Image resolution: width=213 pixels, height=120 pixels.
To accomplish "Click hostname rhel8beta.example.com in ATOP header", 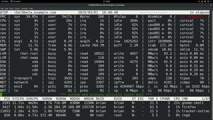I will pyautogui.click(x=35, y=12).
